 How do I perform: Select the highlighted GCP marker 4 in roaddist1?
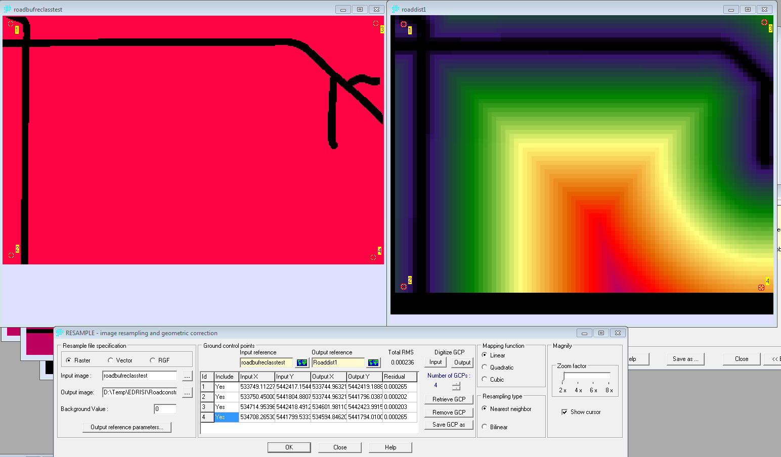pyautogui.click(x=761, y=287)
